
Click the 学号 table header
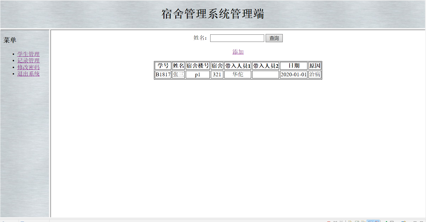tap(163, 66)
